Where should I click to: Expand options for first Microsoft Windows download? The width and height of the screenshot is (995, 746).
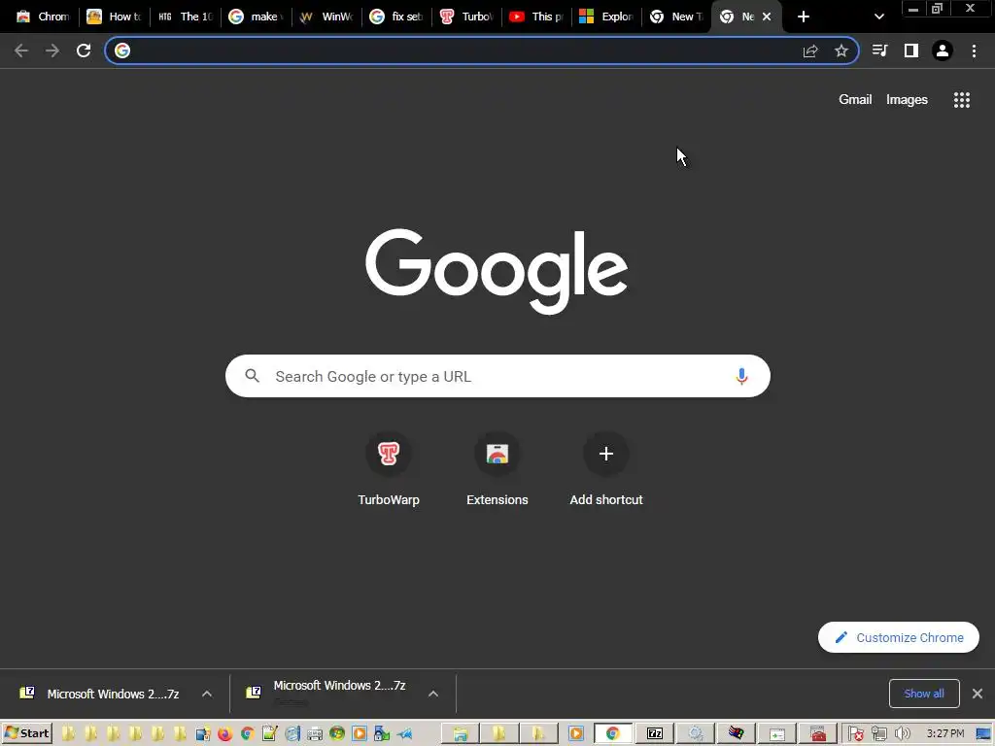[207, 694]
